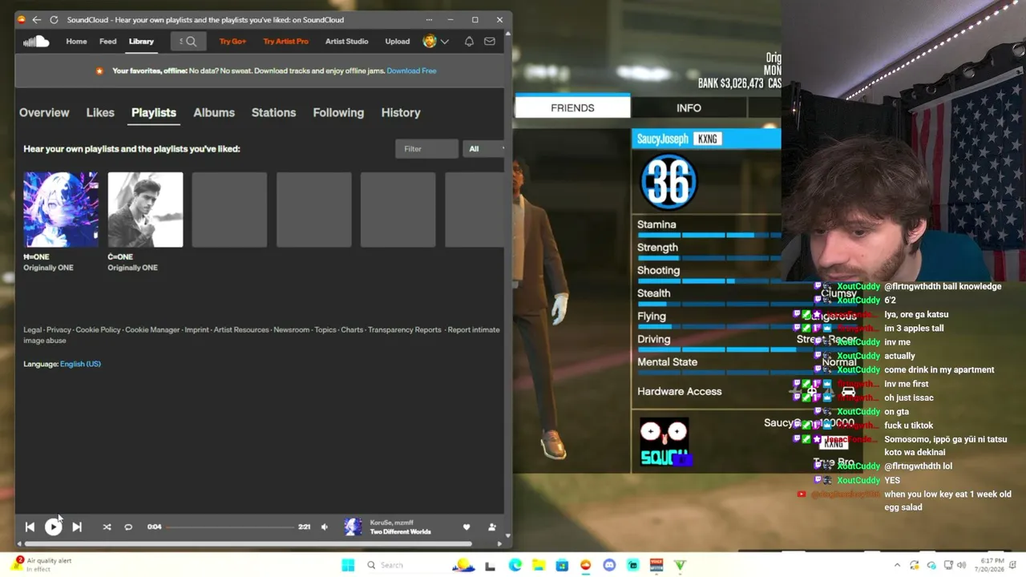Click the Download Free link
This screenshot has height=577, width=1026.
(x=411, y=71)
